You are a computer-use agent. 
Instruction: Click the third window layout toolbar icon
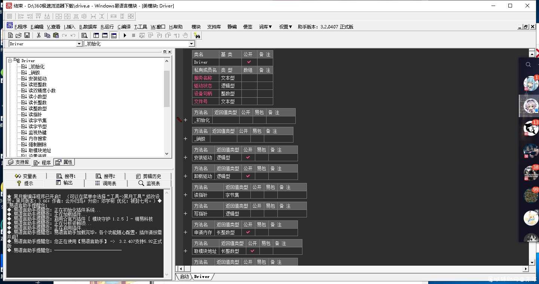[114, 35]
